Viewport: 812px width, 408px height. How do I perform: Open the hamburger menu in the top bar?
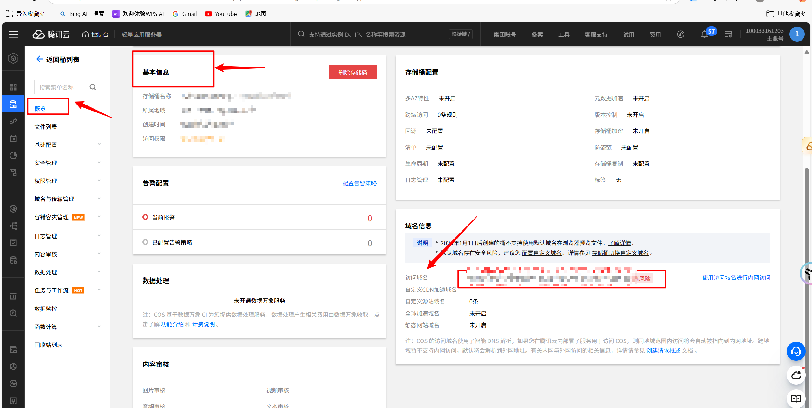click(13, 34)
